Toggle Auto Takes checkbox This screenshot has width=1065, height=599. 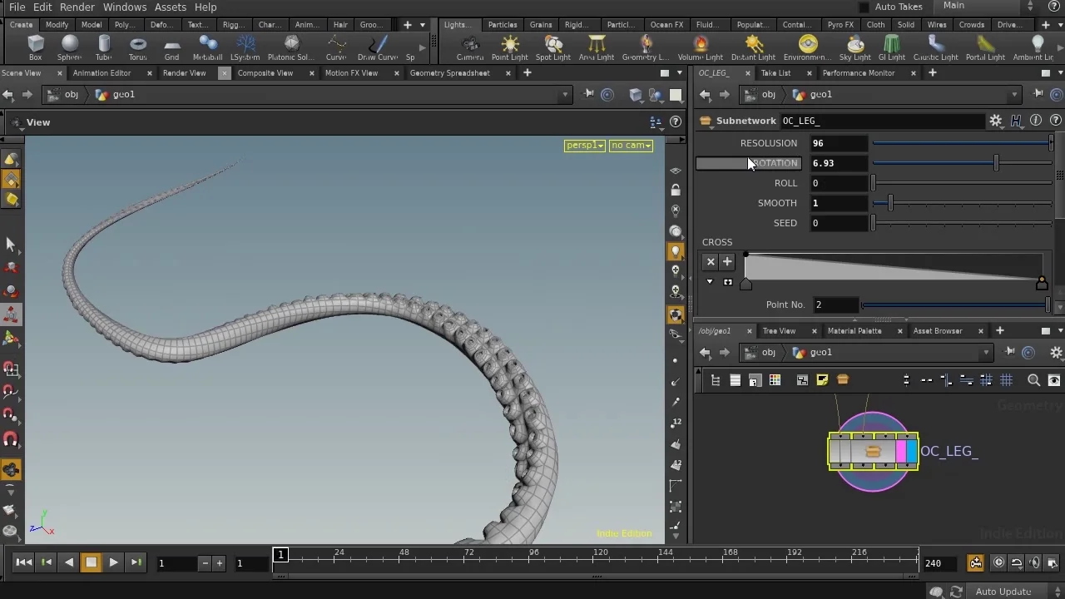[x=864, y=7]
